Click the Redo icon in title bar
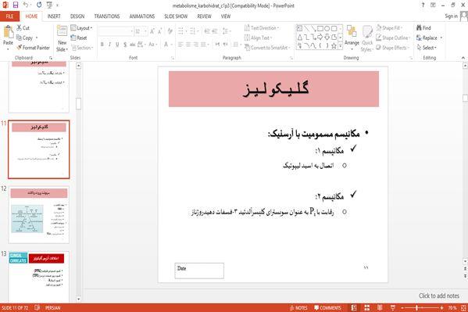468x312 pixels. coord(39,5)
